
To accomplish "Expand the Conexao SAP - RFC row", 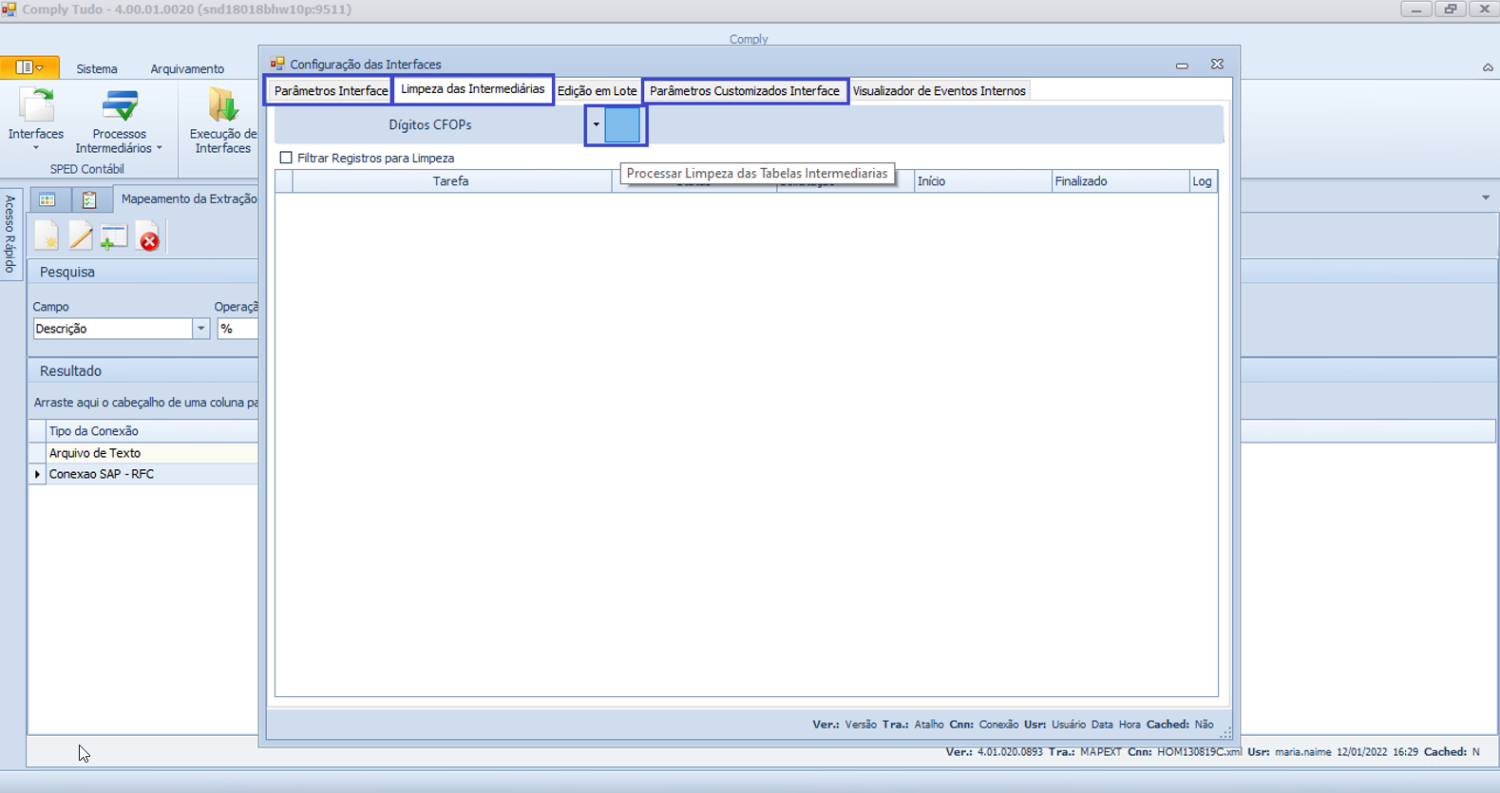I will (x=37, y=474).
